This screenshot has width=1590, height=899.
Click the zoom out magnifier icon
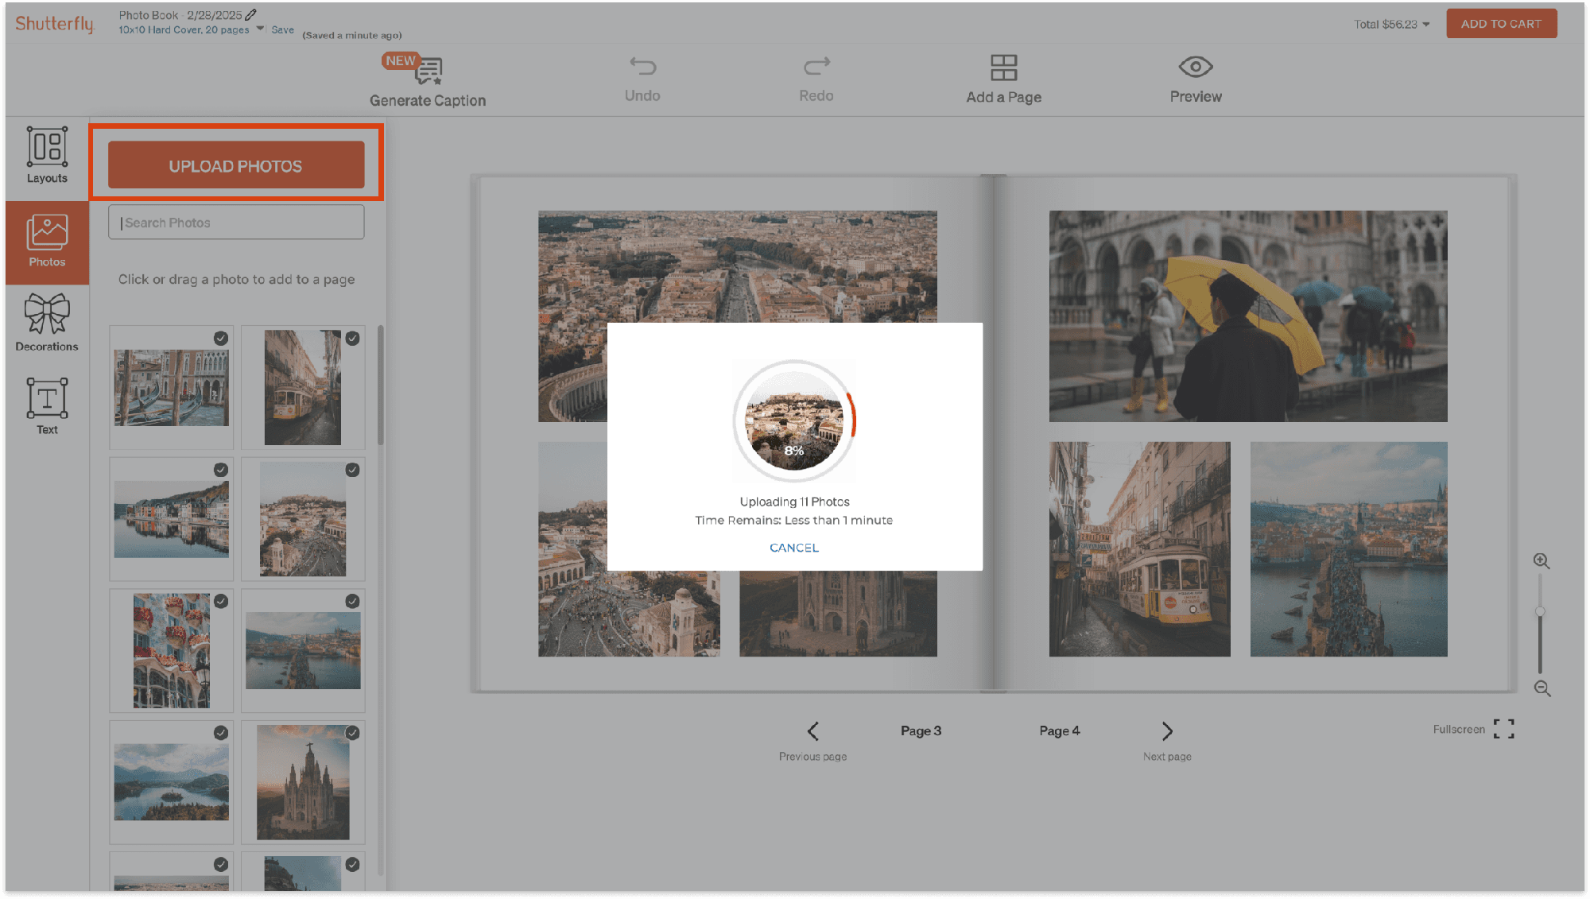(x=1542, y=688)
